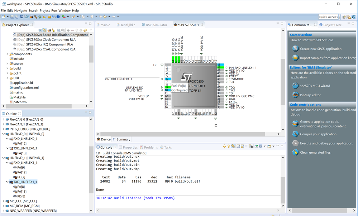Viewport: 358px width, 216px height.
Task: Click the spc570s MCU wizard icon
Action: pyautogui.click(x=295, y=86)
